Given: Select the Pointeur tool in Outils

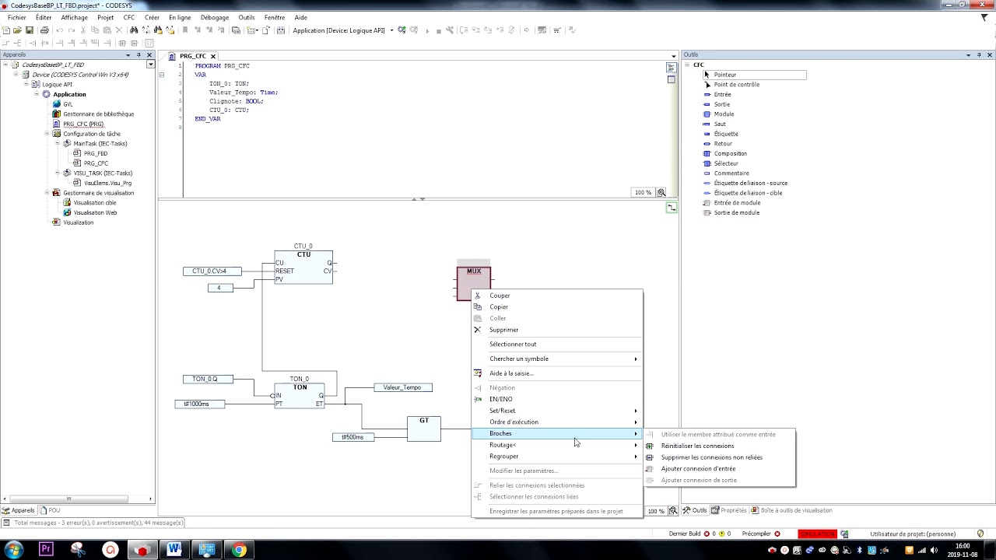Looking at the screenshot, I should (x=754, y=75).
